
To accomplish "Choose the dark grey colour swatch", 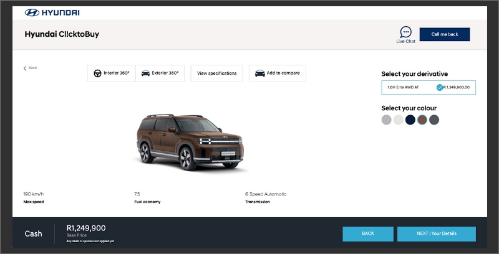I will pos(434,120).
